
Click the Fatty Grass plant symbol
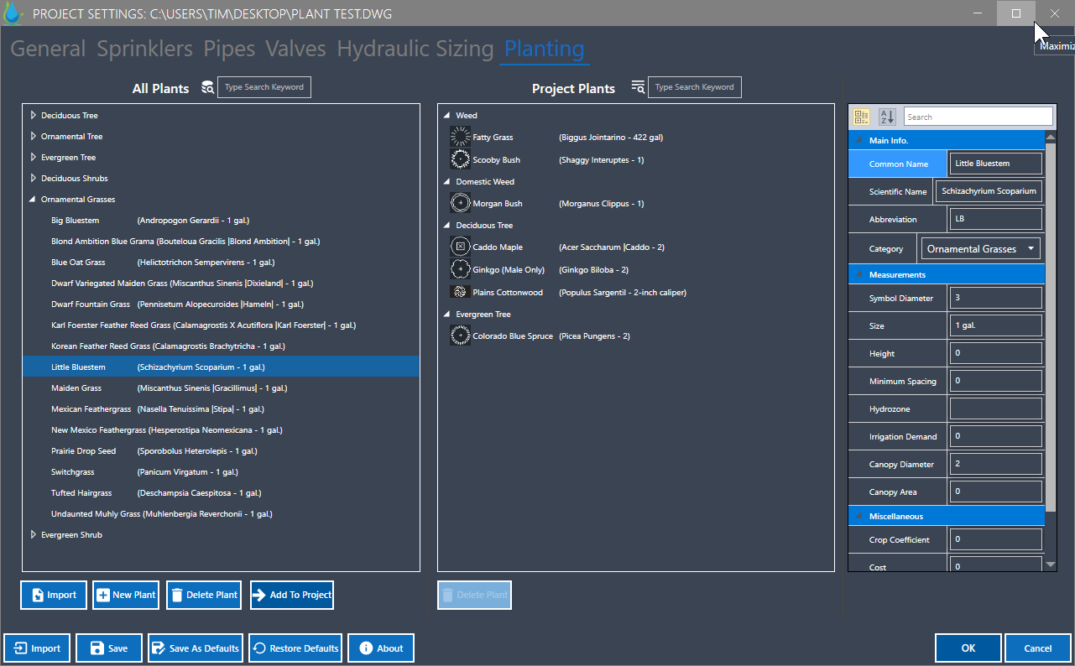coord(460,137)
